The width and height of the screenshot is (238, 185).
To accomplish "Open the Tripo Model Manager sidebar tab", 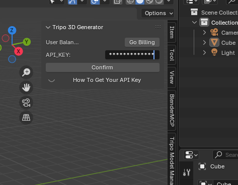I will [172, 159].
